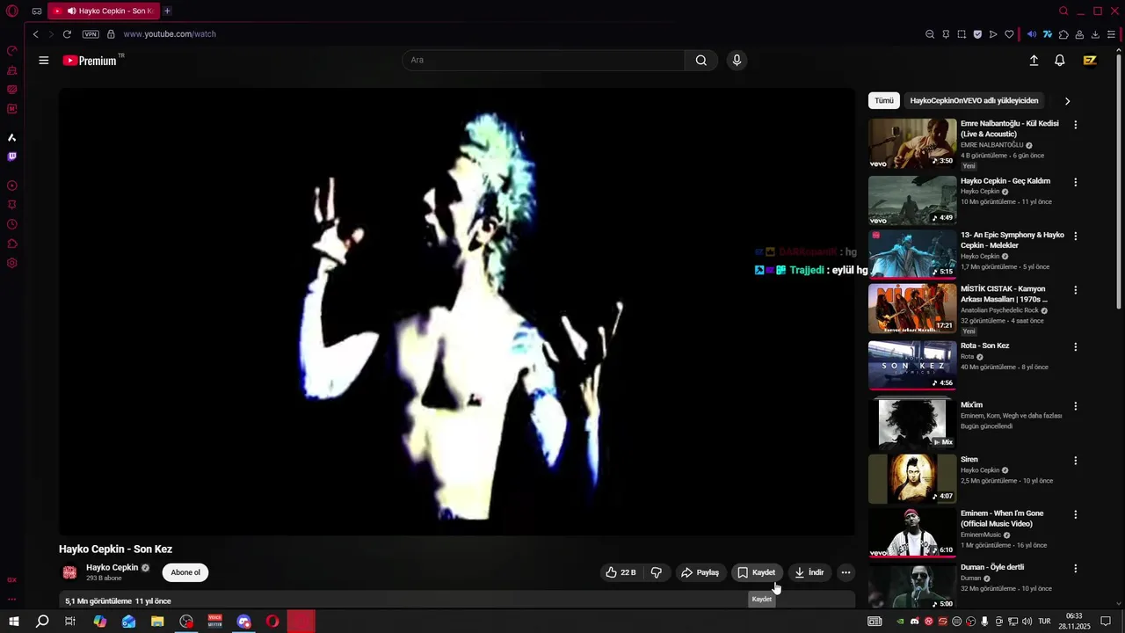1125x633 pixels.
Task: Open options menu for 13- An Epic Symphony video
Action: point(1075,236)
